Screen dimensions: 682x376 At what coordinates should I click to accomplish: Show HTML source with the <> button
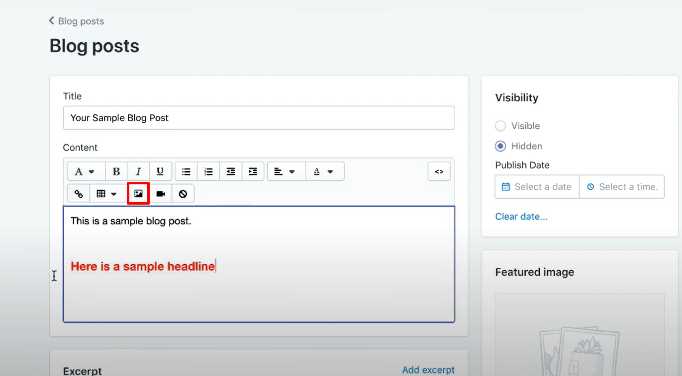click(x=439, y=171)
